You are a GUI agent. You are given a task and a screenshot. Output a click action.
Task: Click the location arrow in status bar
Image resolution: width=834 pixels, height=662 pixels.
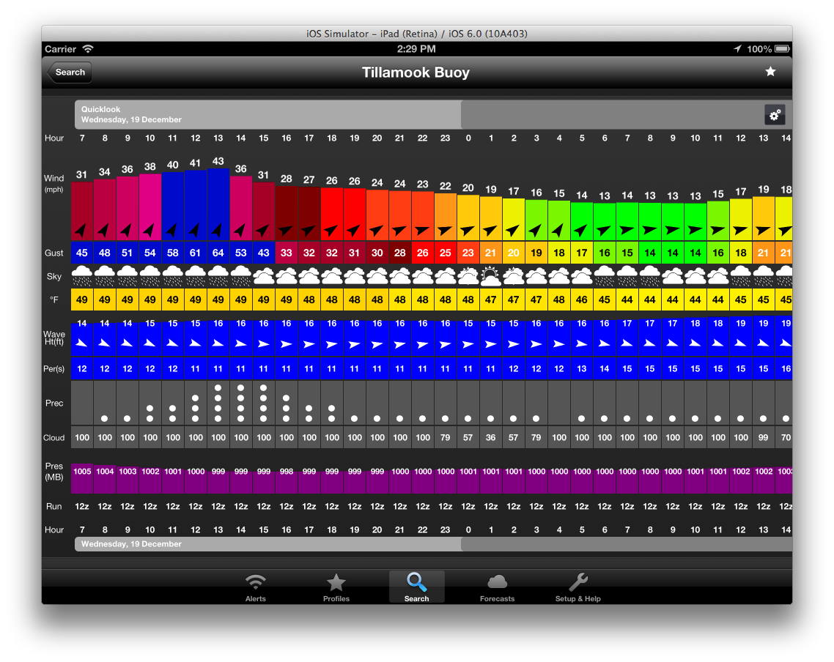pyautogui.click(x=737, y=49)
